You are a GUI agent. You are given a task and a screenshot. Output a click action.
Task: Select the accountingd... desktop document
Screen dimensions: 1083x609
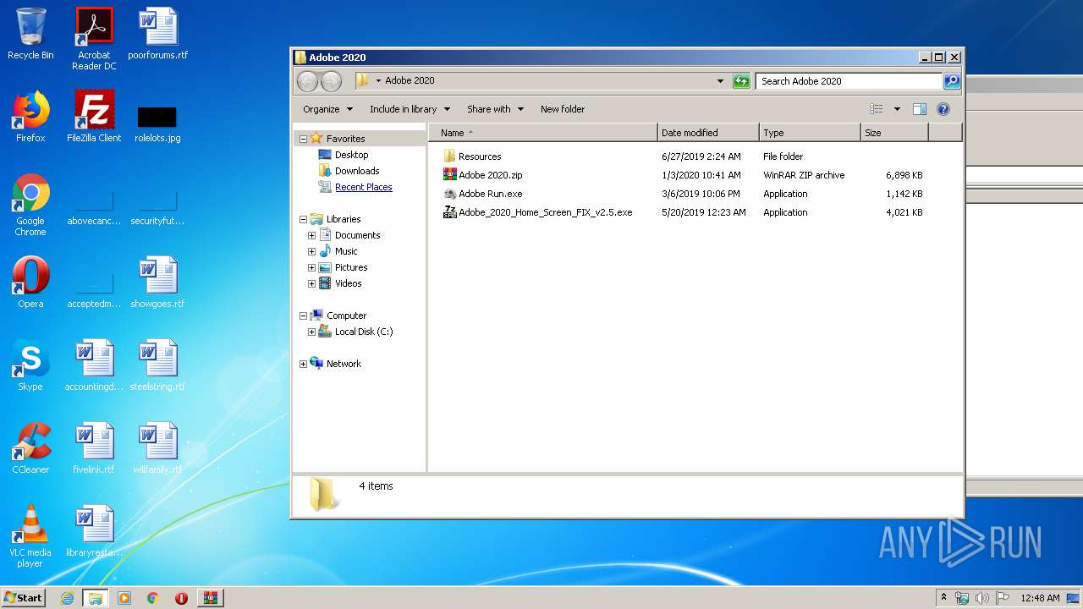coord(94,365)
